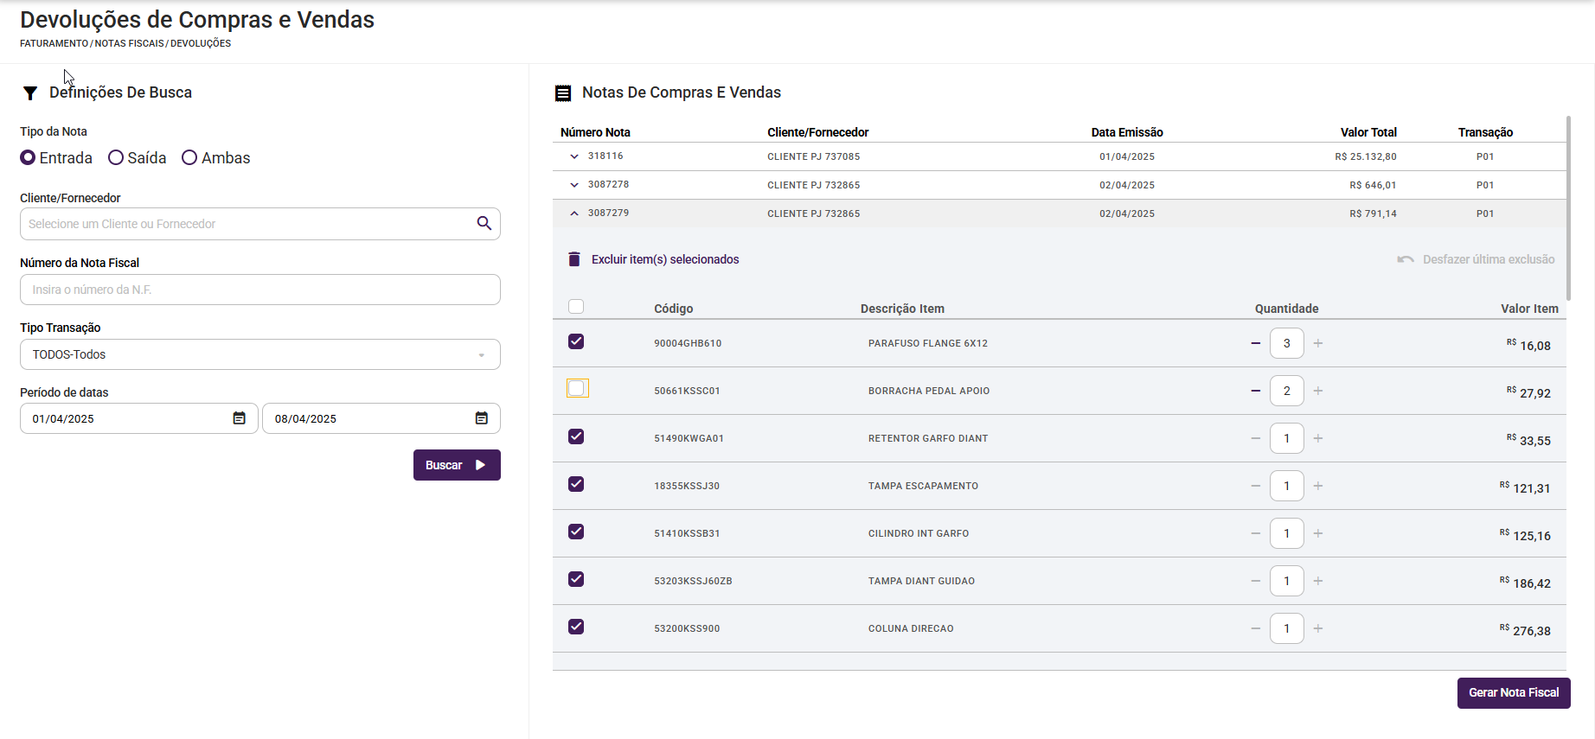The height and width of the screenshot is (739, 1595).
Task: Click the trash icon to delete selected items
Action: tap(574, 259)
